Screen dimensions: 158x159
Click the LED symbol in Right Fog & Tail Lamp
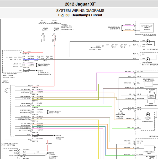pyautogui.click(x=148, y=59)
